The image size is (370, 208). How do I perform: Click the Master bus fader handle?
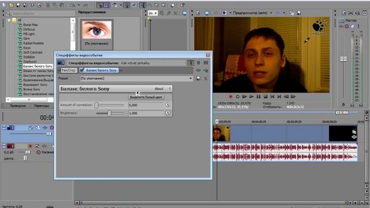pos(343,59)
